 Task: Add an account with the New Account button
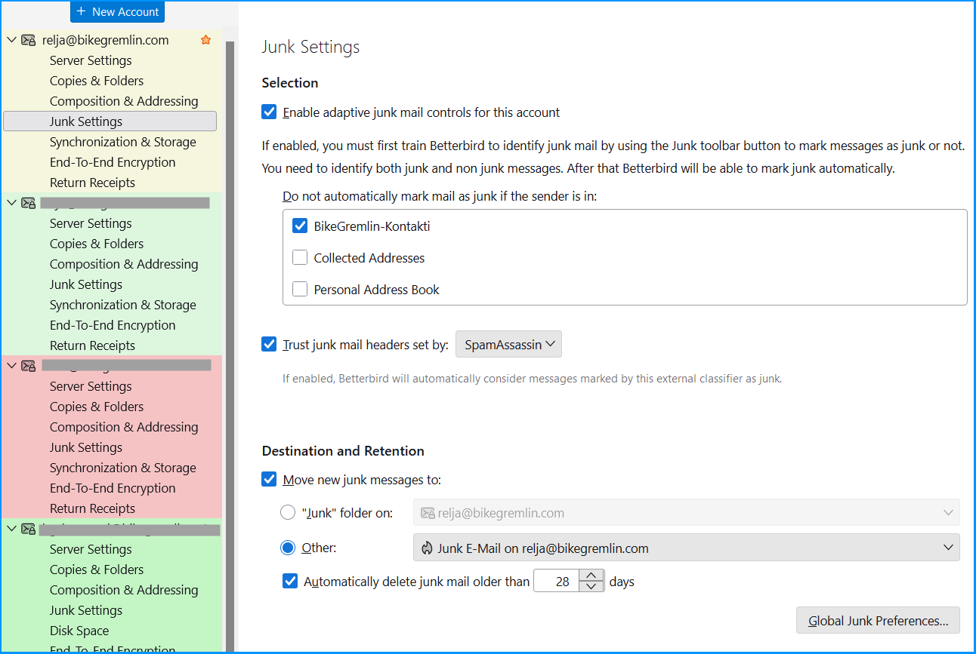point(117,11)
